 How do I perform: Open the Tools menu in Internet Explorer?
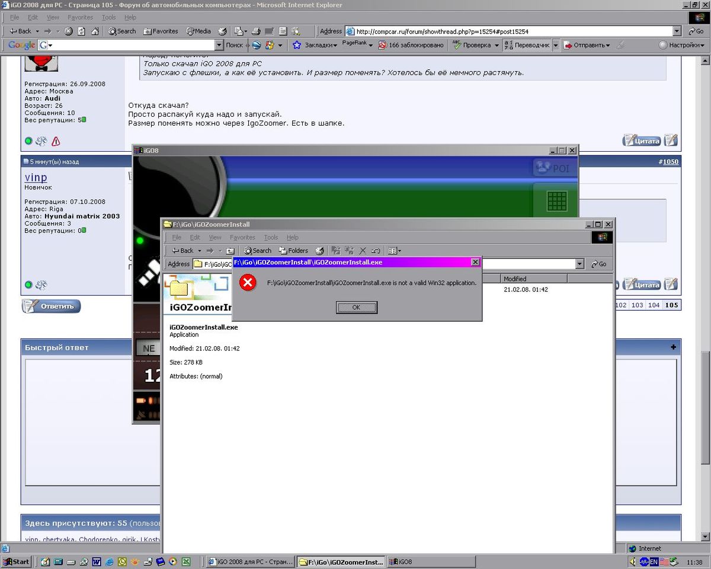(x=108, y=18)
